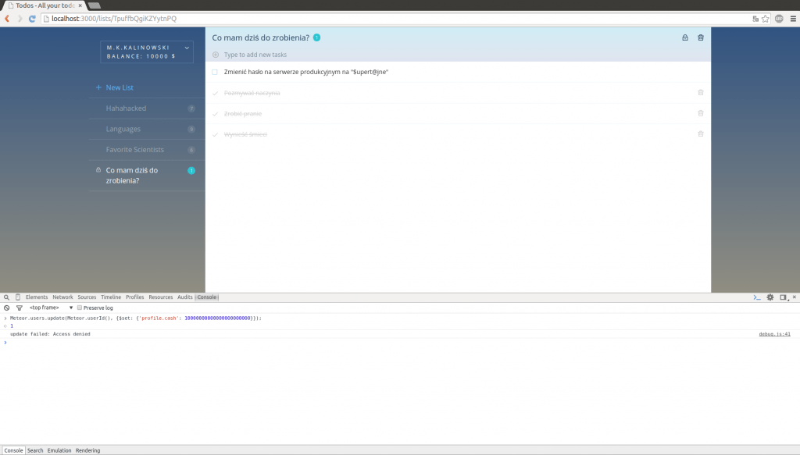Create a list with New List
Viewport: 800px width, 455px height.
(120, 87)
